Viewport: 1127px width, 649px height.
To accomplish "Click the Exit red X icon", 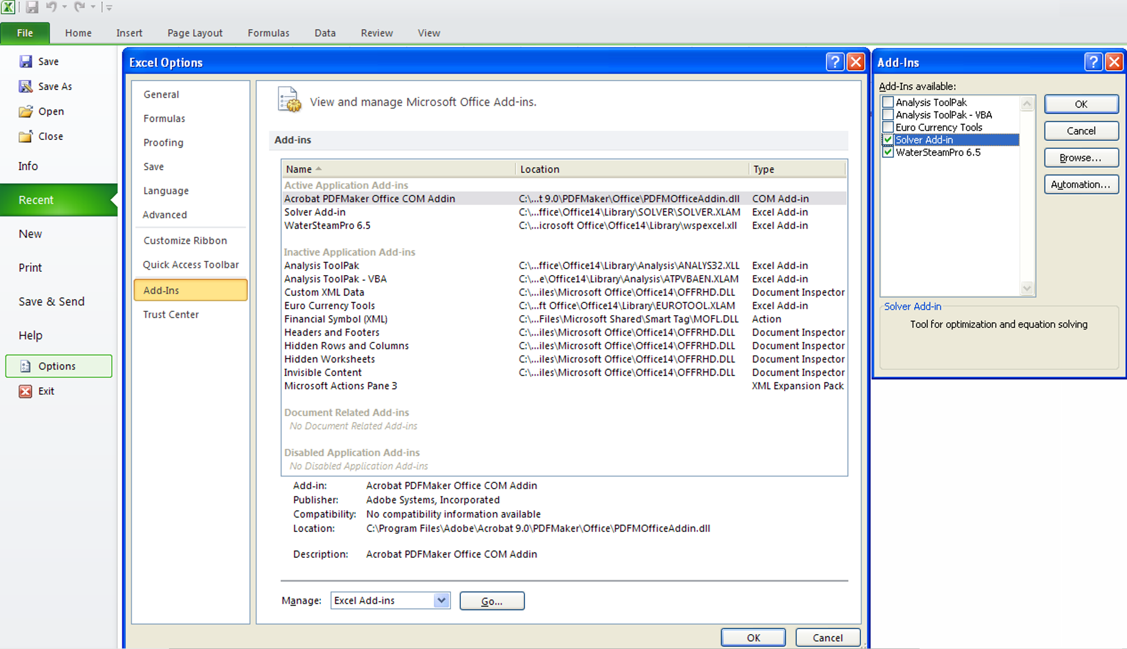I will tap(25, 391).
